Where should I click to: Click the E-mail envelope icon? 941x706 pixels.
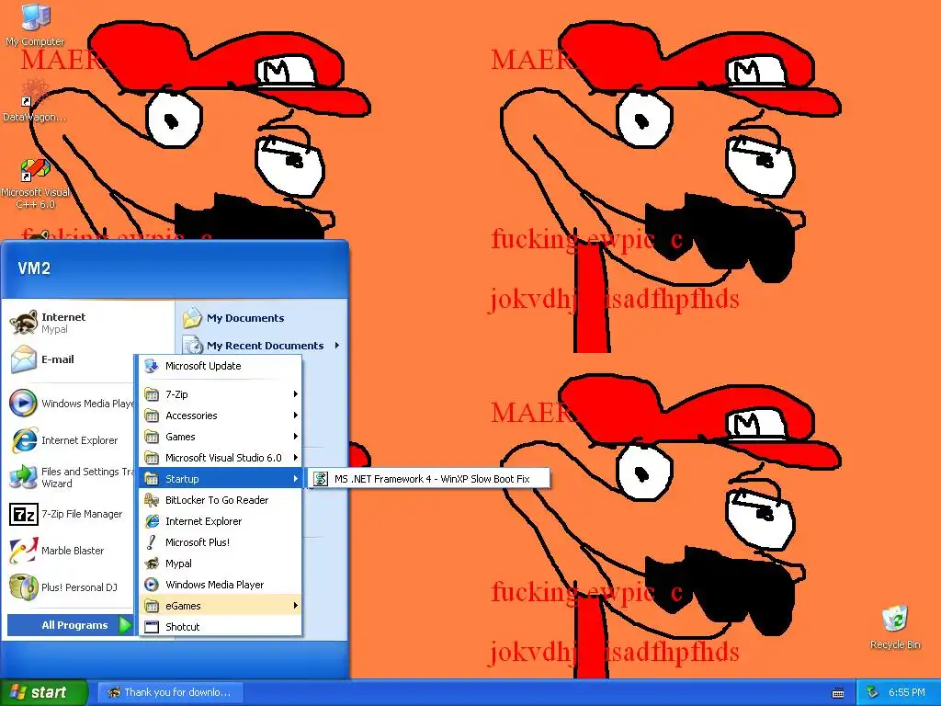point(23,359)
